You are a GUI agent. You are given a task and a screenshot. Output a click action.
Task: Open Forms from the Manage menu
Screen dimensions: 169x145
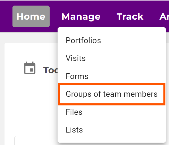77,76
